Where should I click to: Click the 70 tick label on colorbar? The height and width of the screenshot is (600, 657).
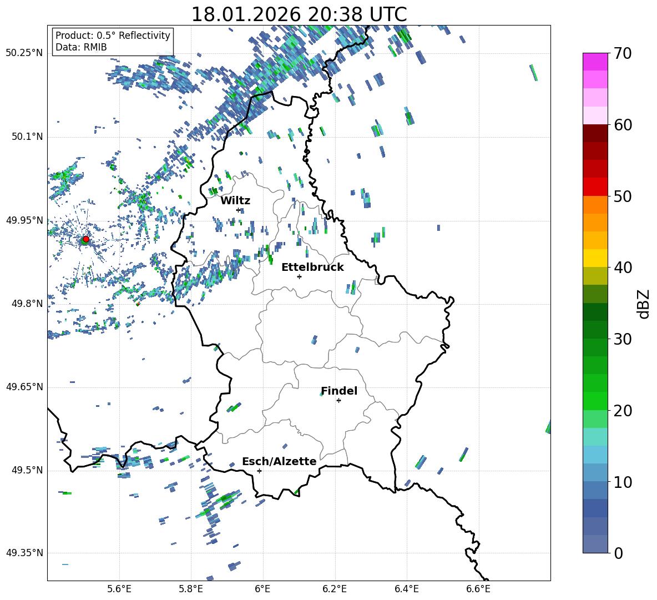[622, 54]
